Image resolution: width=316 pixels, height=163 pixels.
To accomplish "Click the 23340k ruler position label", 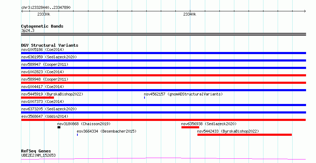I will [190, 14].
